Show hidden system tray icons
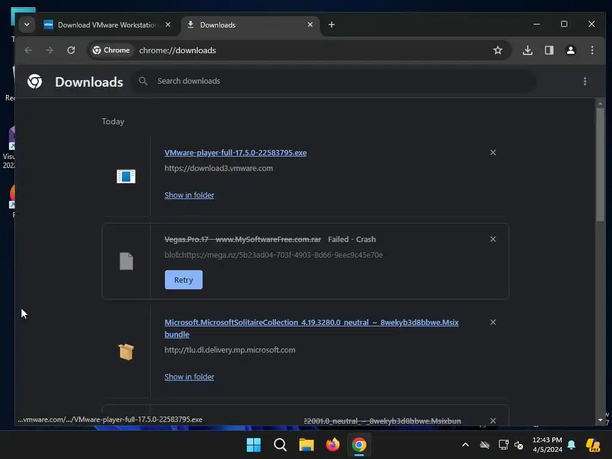 [x=466, y=445]
